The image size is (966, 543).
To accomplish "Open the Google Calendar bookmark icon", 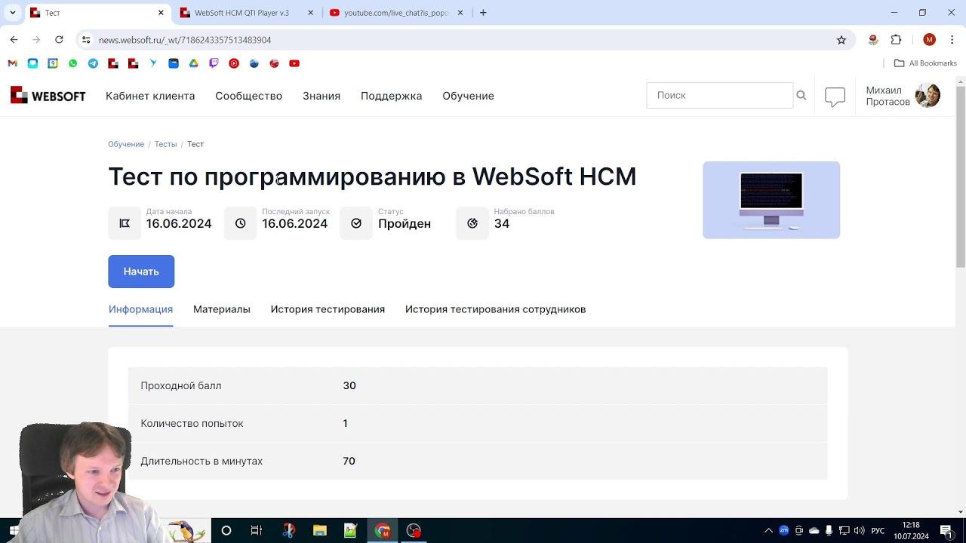I will tap(53, 63).
